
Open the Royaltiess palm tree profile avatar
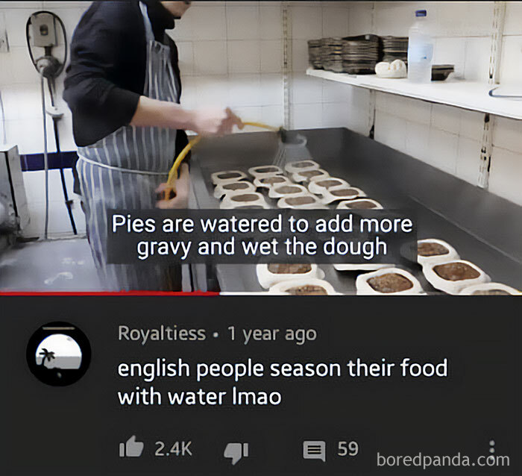tap(59, 354)
